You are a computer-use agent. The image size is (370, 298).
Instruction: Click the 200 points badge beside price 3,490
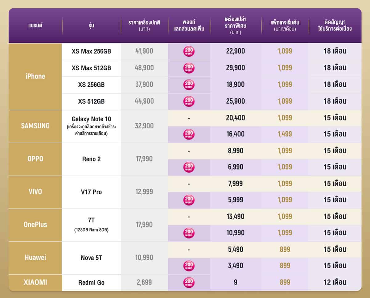pos(189,266)
